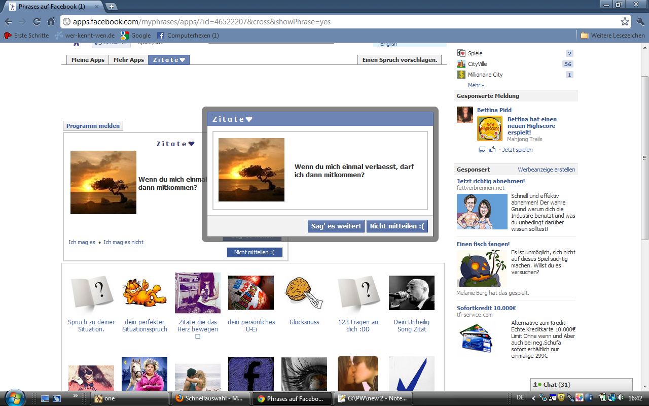Open the wrench settings menu icon

(640, 21)
